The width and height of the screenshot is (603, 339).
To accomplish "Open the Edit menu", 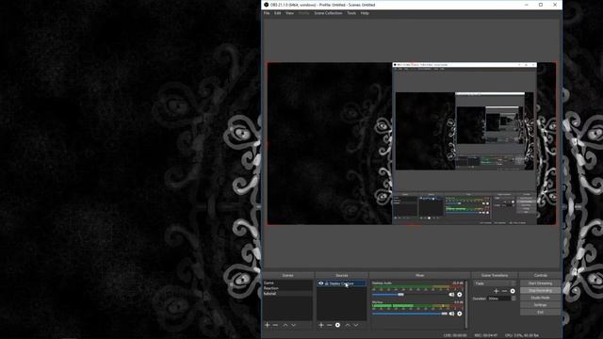I will pos(277,13).
